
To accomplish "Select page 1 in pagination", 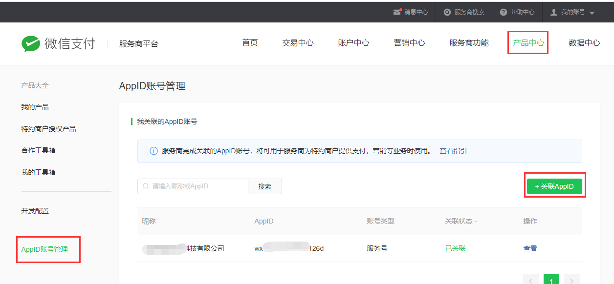I will tap(551, 280).
